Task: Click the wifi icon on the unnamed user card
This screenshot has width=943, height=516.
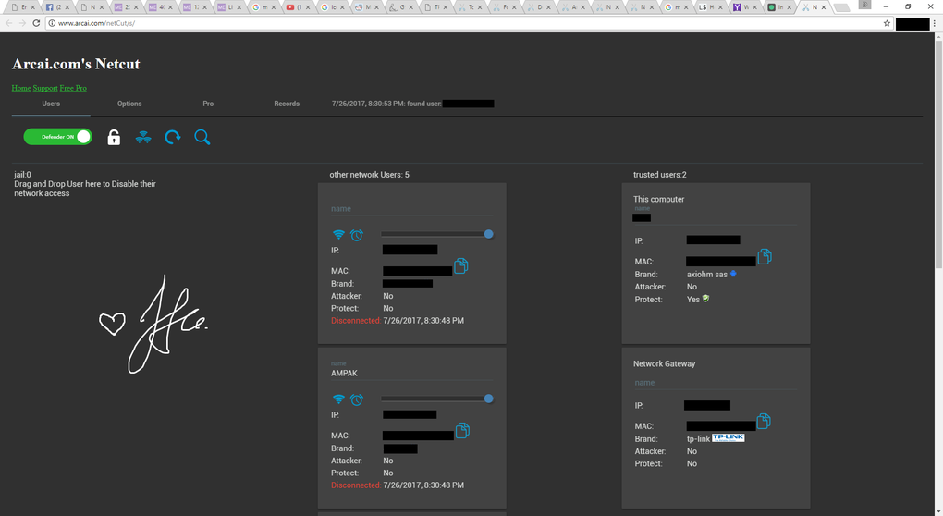Action: click(338, 235)
